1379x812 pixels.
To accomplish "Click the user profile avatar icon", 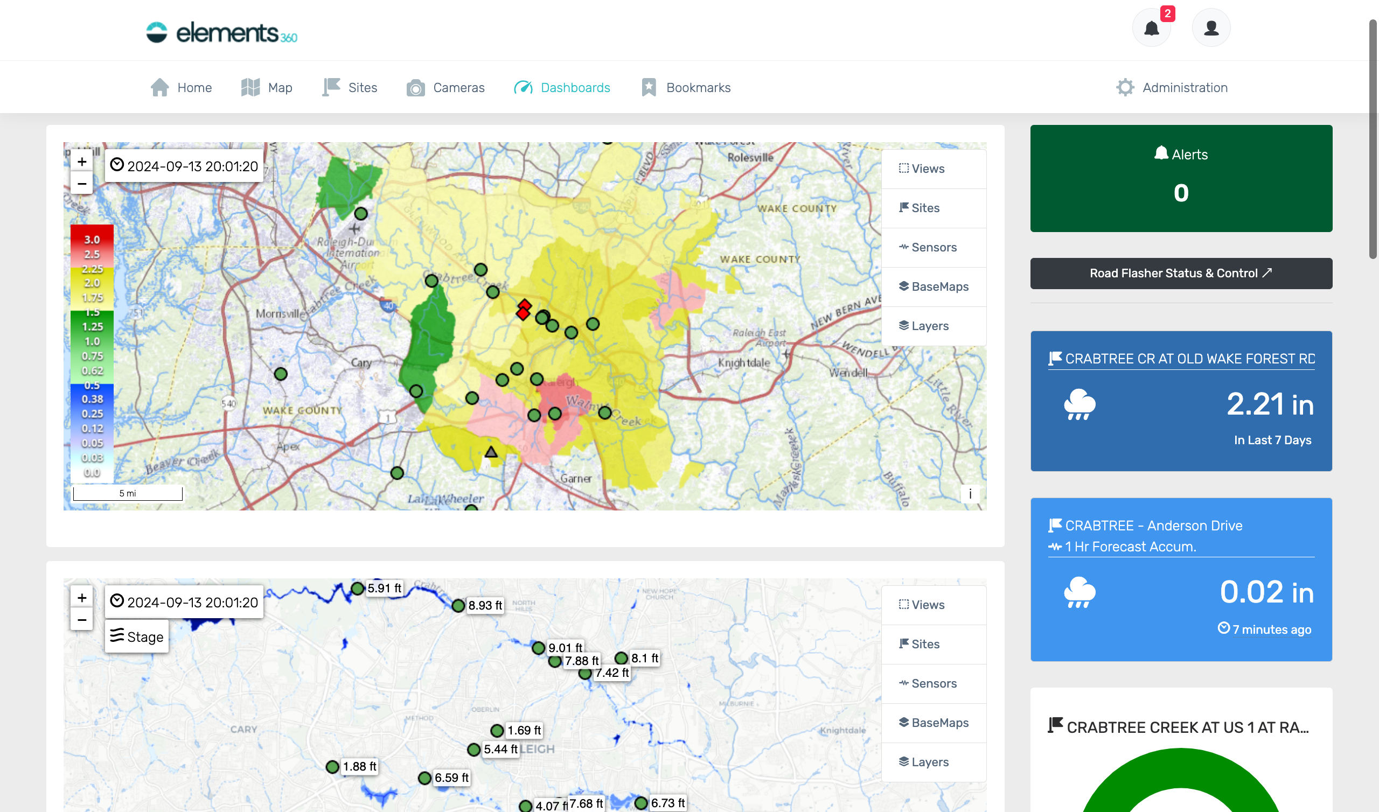I will pyautogui.click(x=1211, y=28).
